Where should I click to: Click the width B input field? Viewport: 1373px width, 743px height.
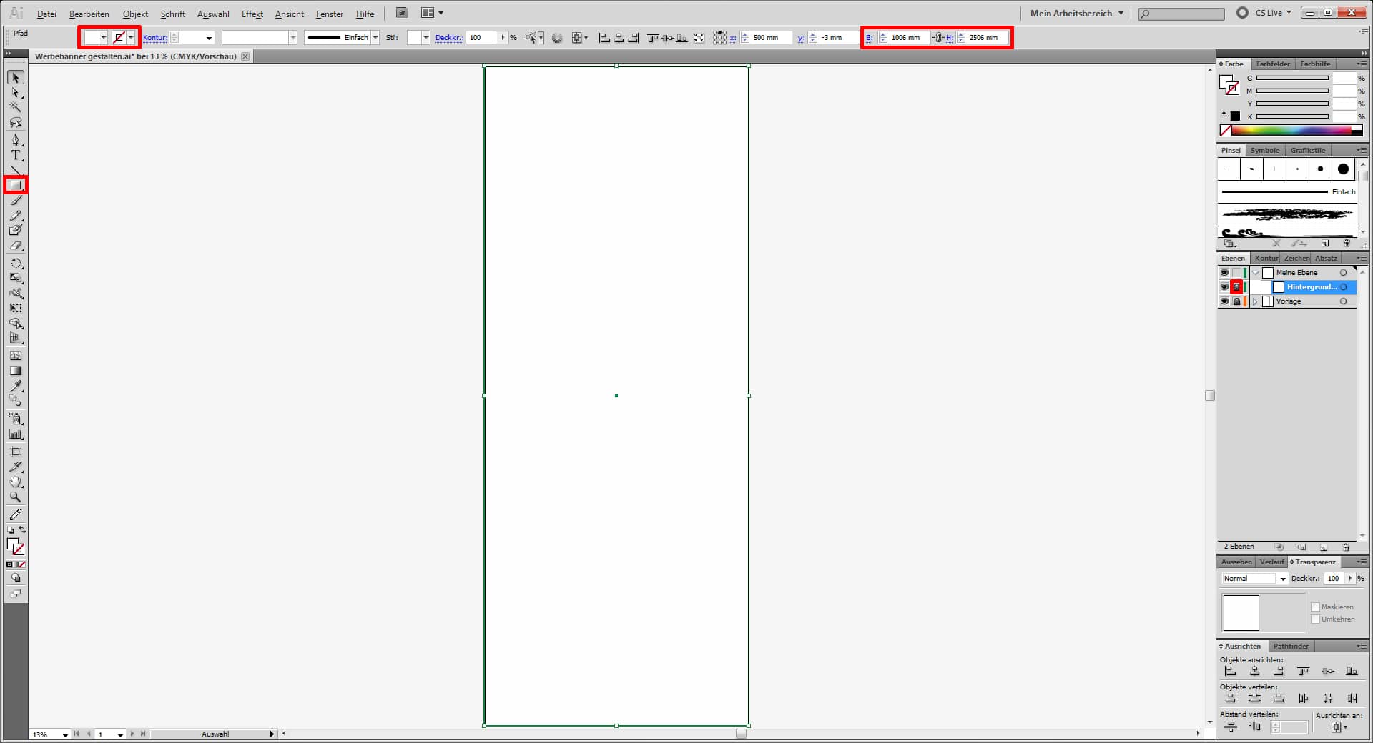tap(908, 38)
